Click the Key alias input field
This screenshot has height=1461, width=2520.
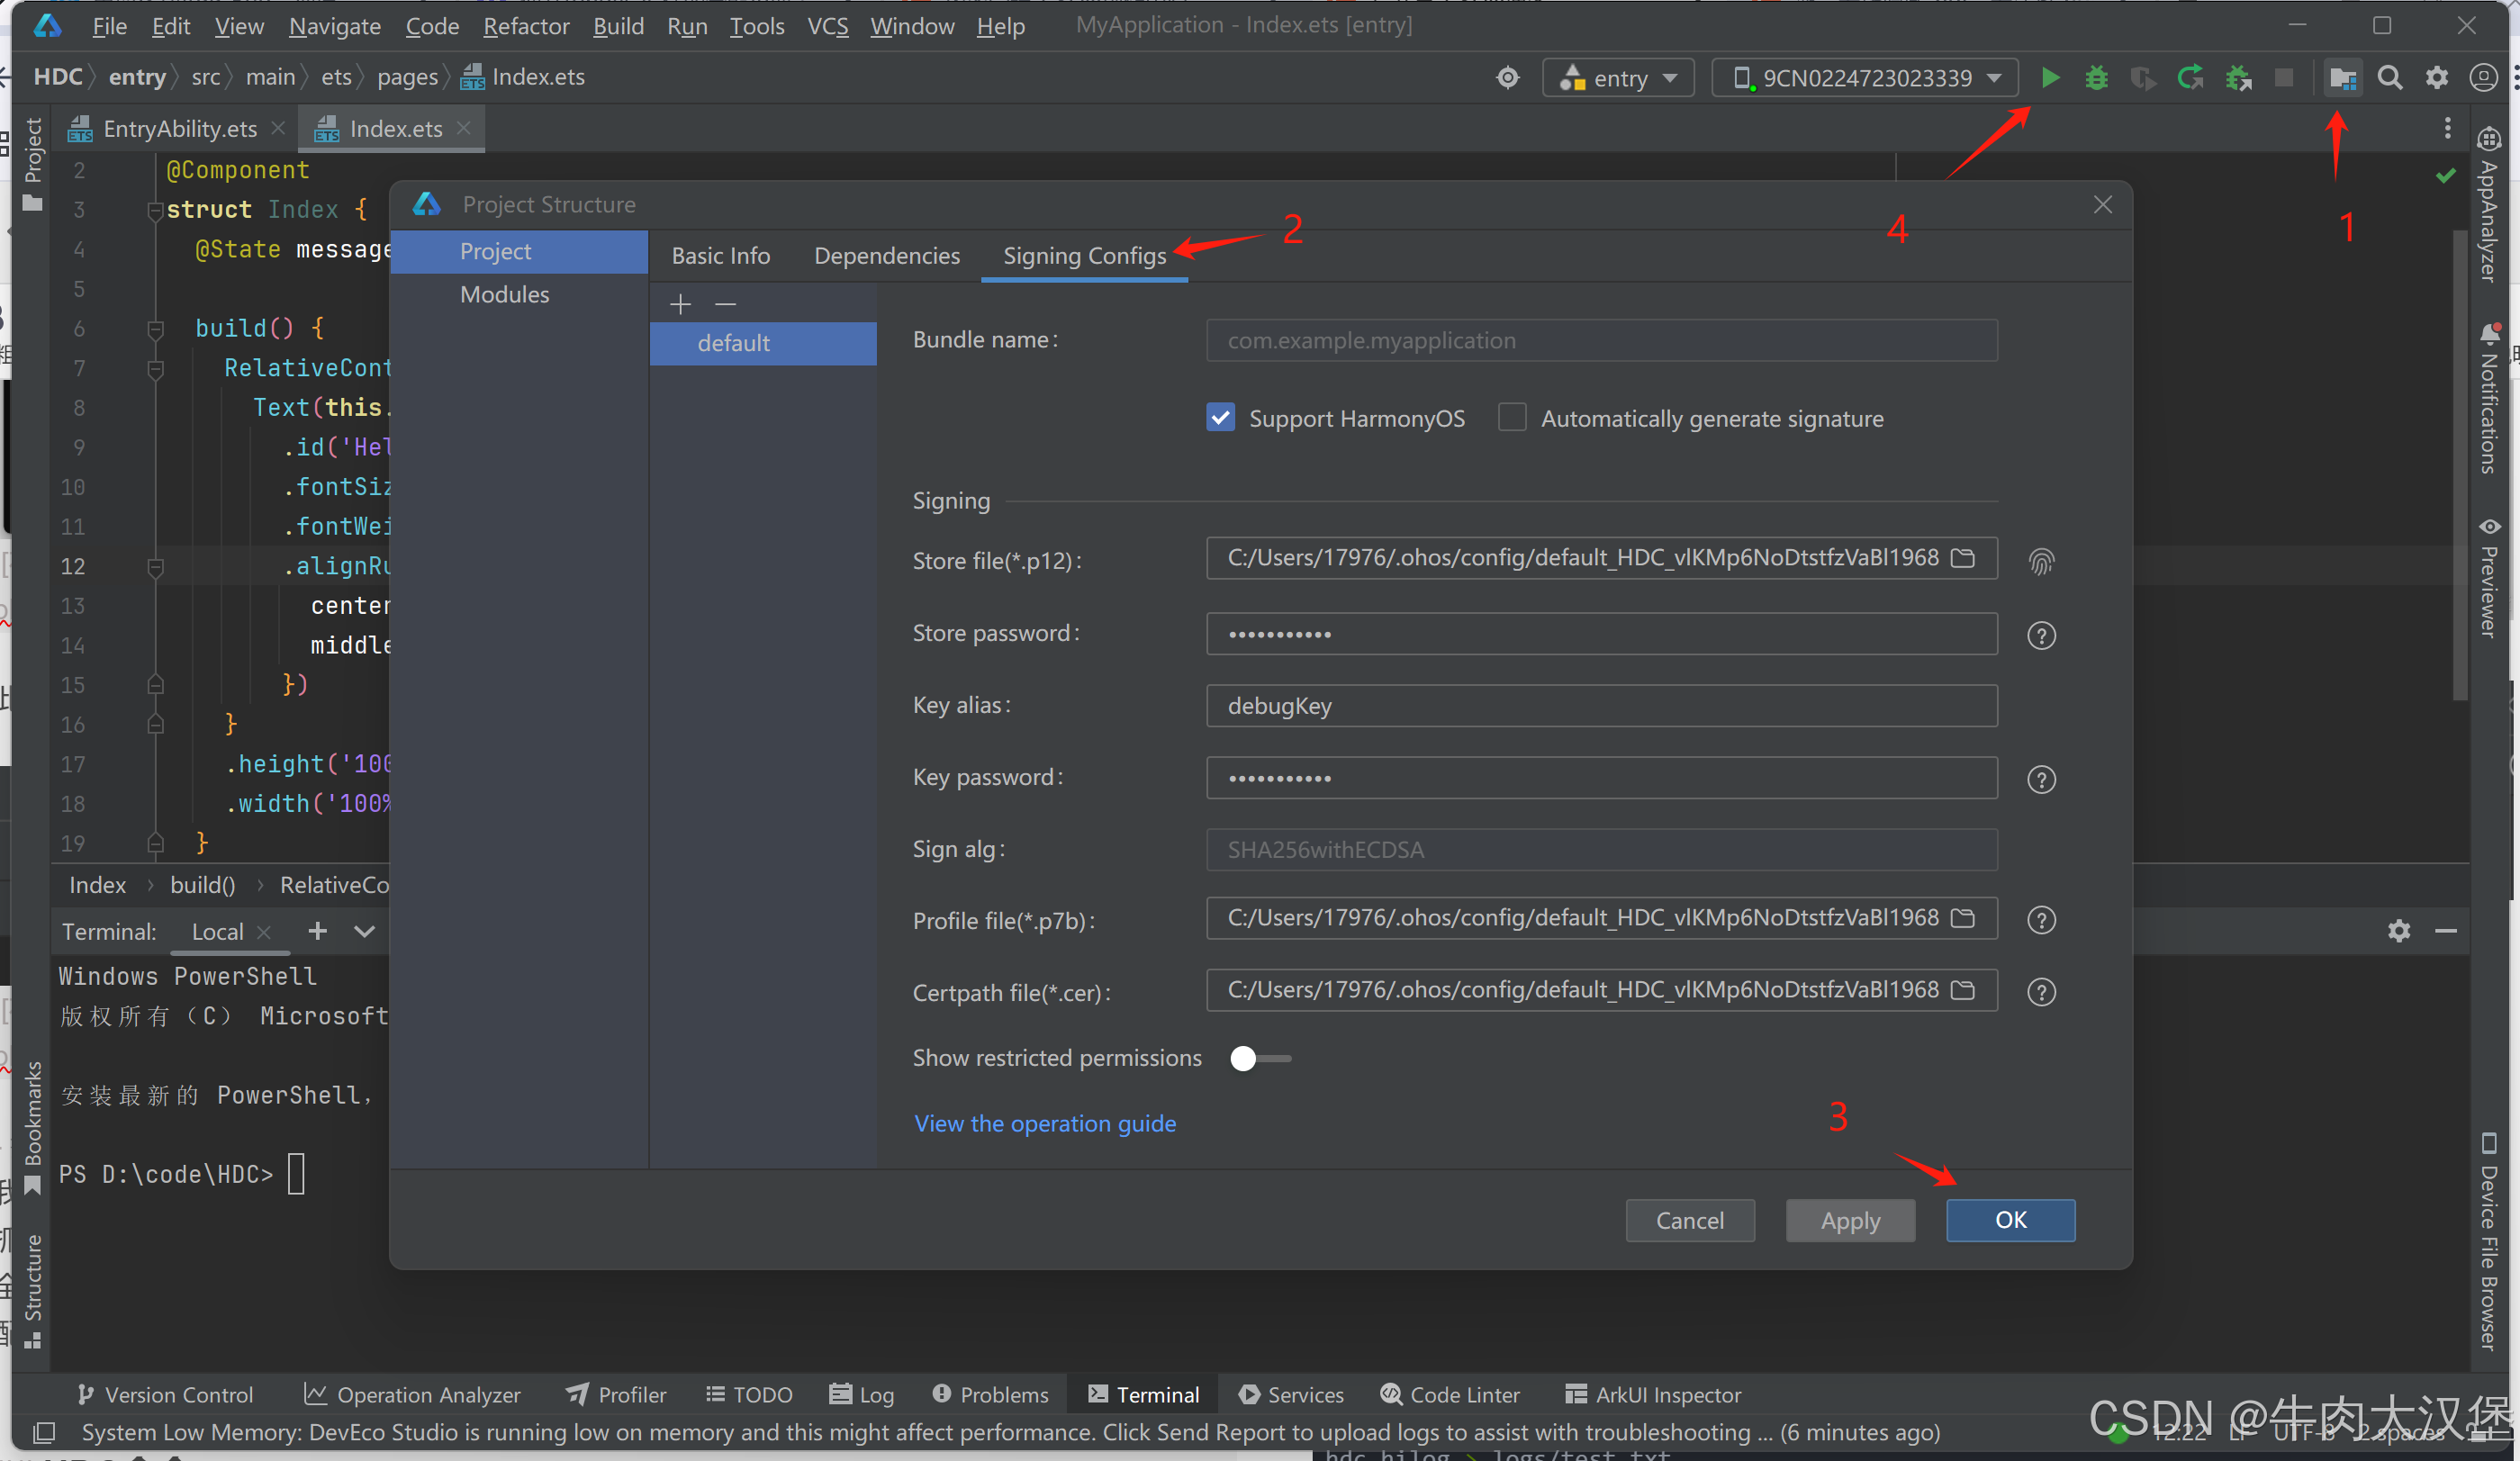pyautogui.click(x=1601, y=706)
